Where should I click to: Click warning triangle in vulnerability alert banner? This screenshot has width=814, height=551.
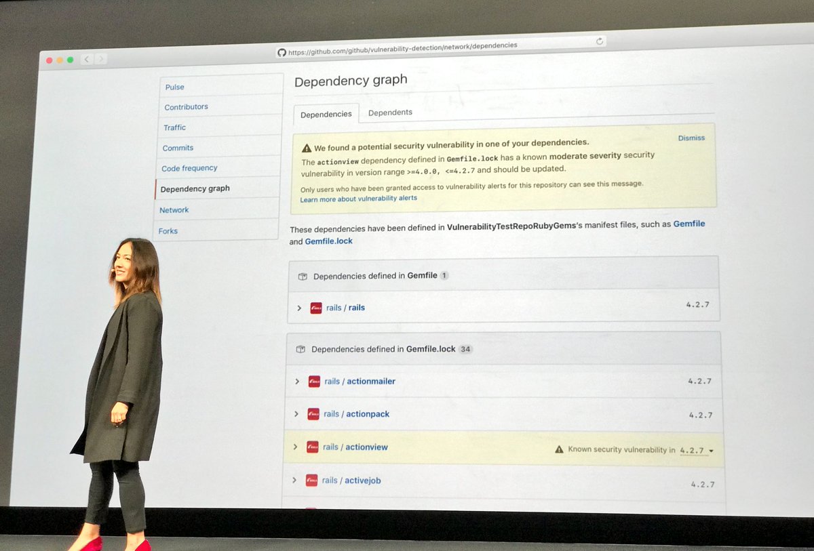tap(307, 148)
